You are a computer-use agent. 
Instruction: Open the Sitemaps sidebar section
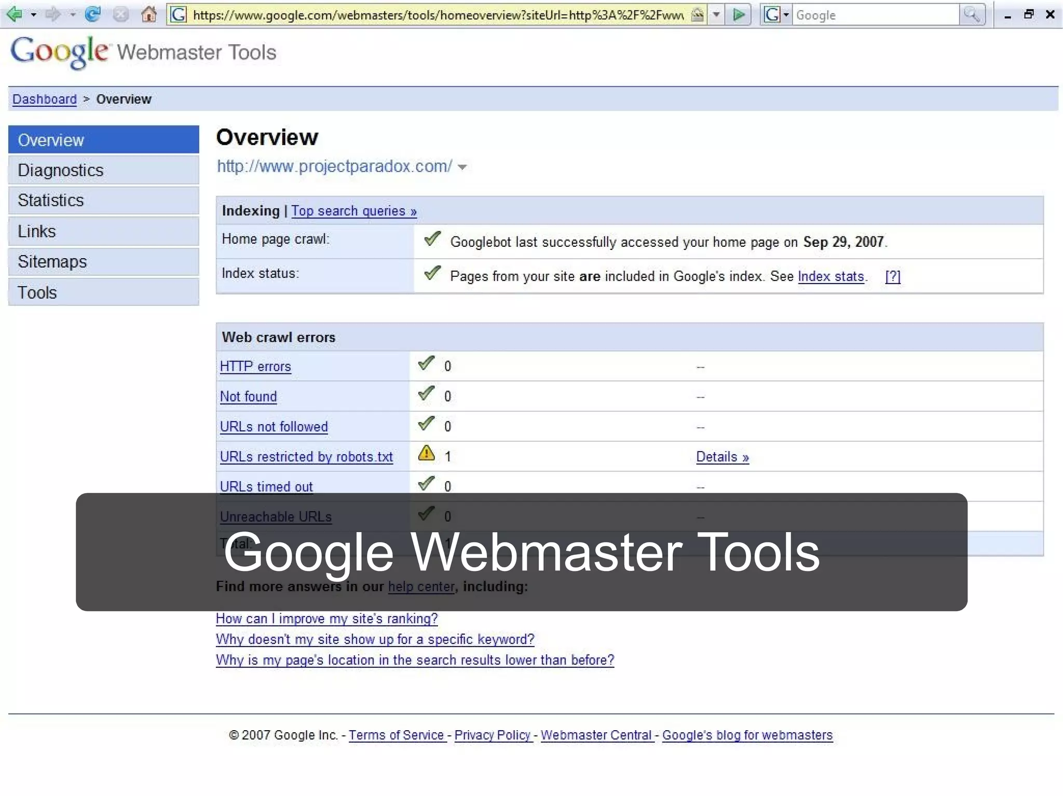tap(104, 261)
